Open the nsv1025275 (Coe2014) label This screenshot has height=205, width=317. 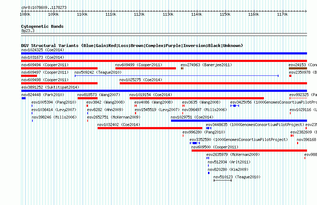point(141,80)
